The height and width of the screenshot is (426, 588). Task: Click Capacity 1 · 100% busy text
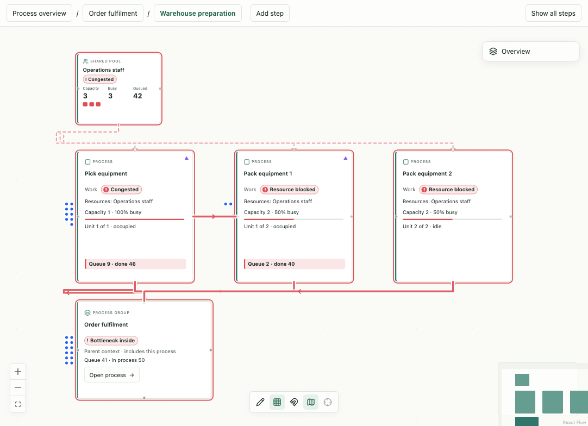tap(113, 212)
